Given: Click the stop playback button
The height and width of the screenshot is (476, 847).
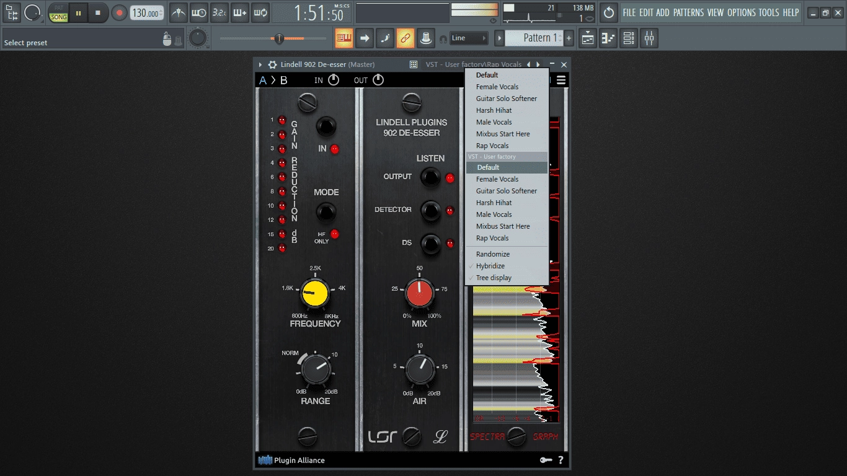Looking at the screenshot, I should pos(97,13).
